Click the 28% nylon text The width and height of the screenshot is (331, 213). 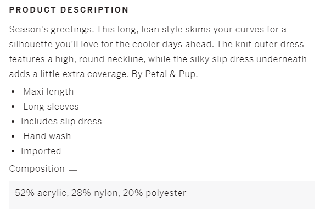(96, 193)
